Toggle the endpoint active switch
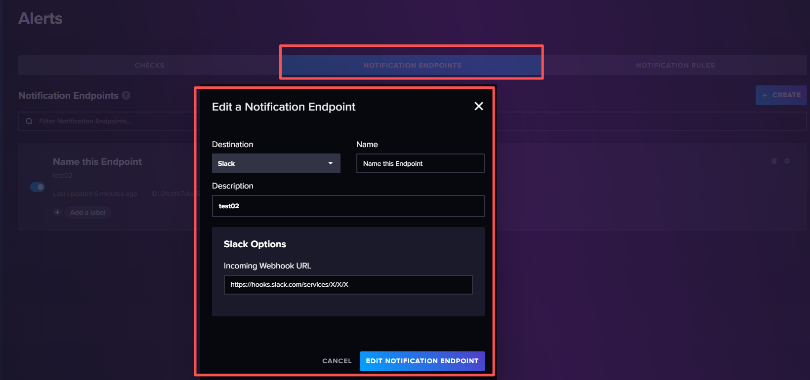 (x=38, y=187)
